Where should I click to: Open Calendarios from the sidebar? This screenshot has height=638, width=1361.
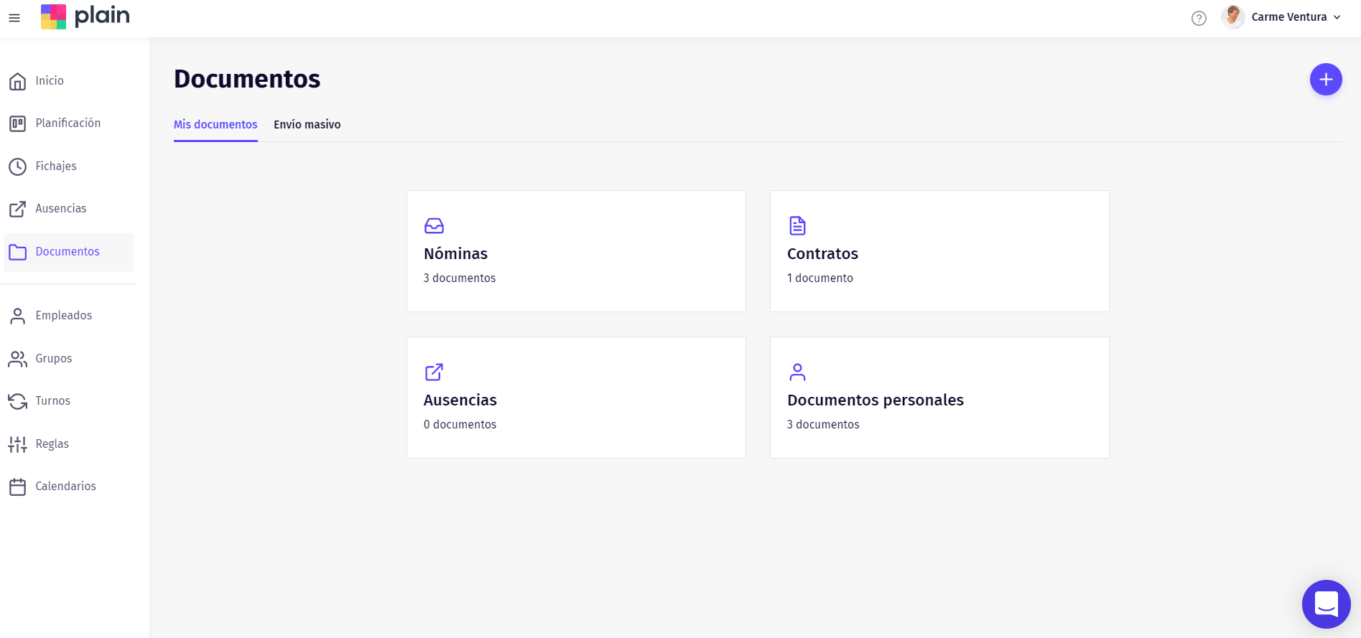pyautogui.click(x=65, y=487)
